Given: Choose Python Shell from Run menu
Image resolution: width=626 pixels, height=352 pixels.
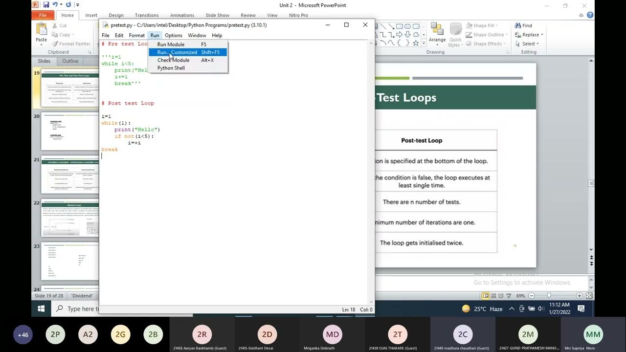Looking at the screenshot, I should pyautogui.click(x=188, y=68).
